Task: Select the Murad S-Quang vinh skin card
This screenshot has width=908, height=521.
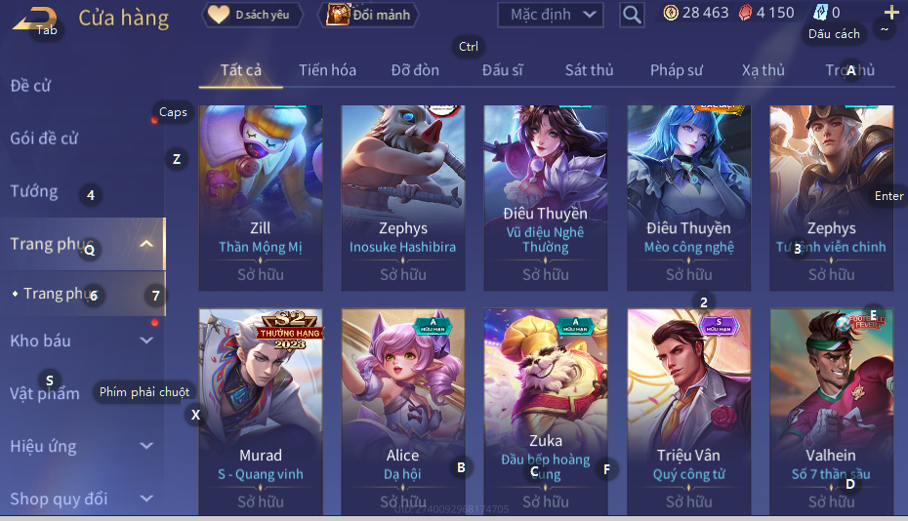Action: pyautogui.click(x=261, y=412)
